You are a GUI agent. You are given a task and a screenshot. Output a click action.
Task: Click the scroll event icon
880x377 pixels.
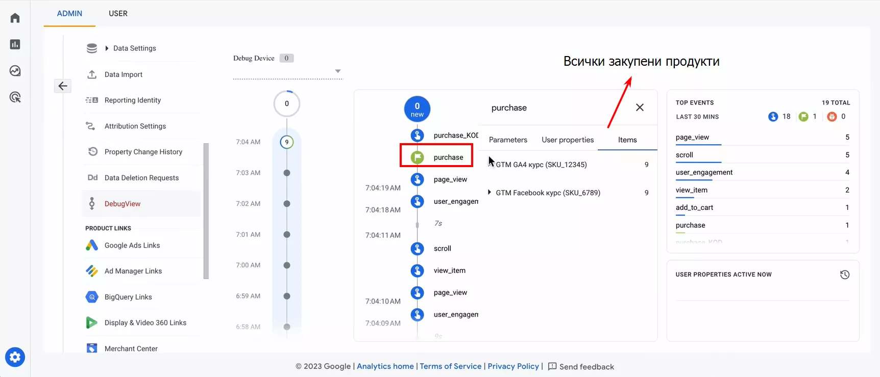[x=418, y=249]
